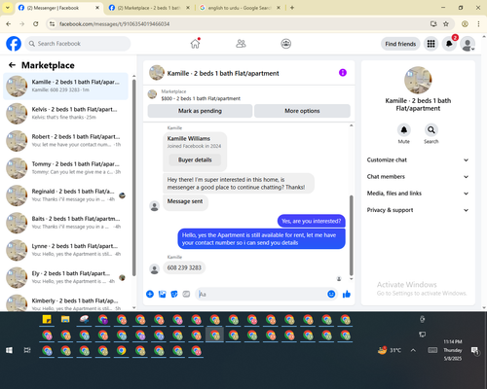The width and height of the screenshot is (487, 389).
Task: Click the browser address bar URL
Action: [x=114, y=23]
